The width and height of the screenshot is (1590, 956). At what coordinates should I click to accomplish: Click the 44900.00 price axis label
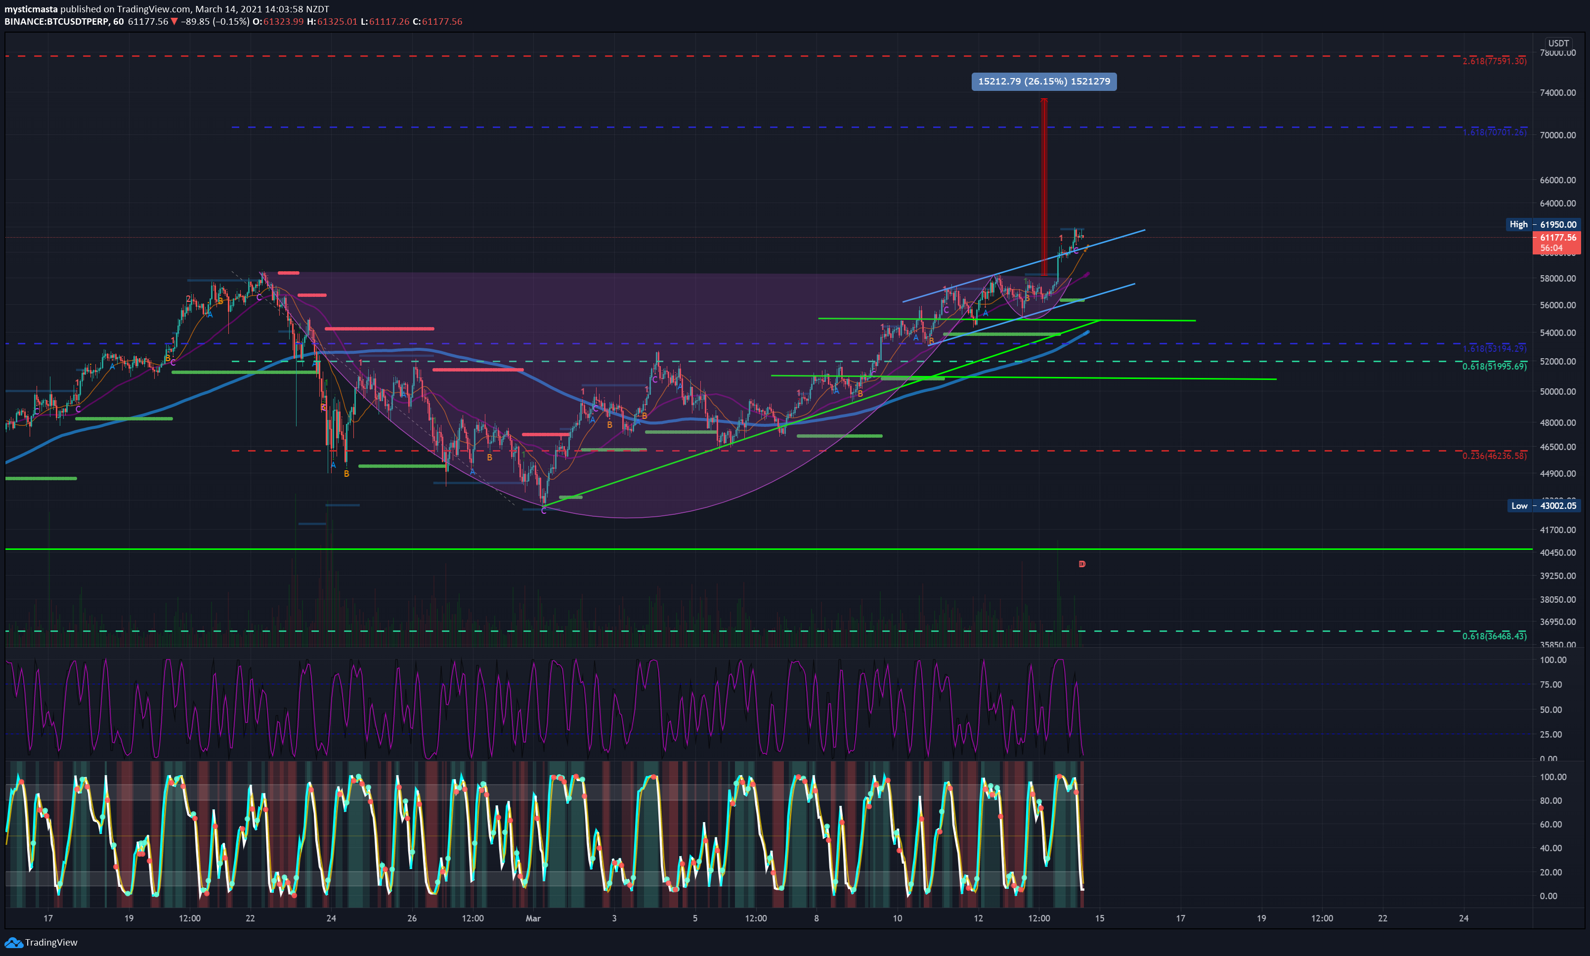(1558, 473)
